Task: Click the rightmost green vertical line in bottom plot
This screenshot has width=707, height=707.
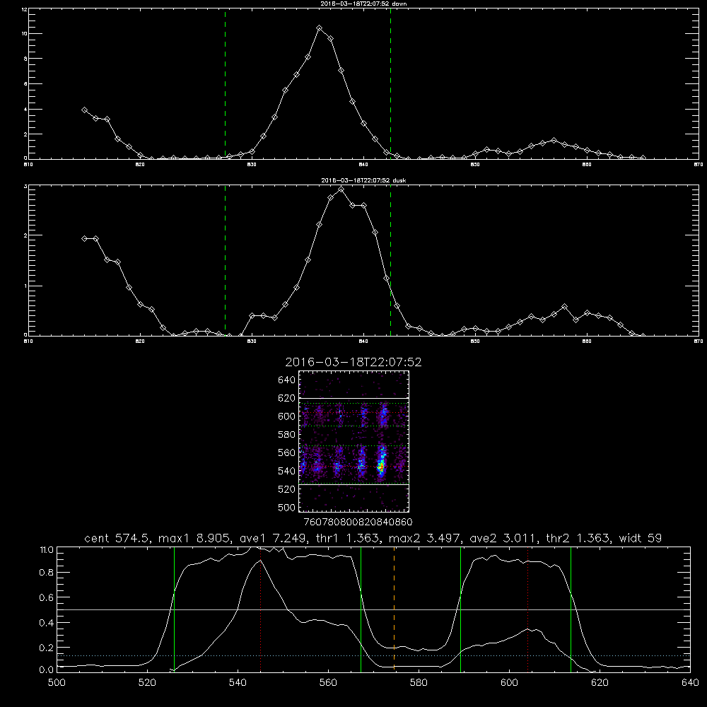Action: (x=571, y=609)
